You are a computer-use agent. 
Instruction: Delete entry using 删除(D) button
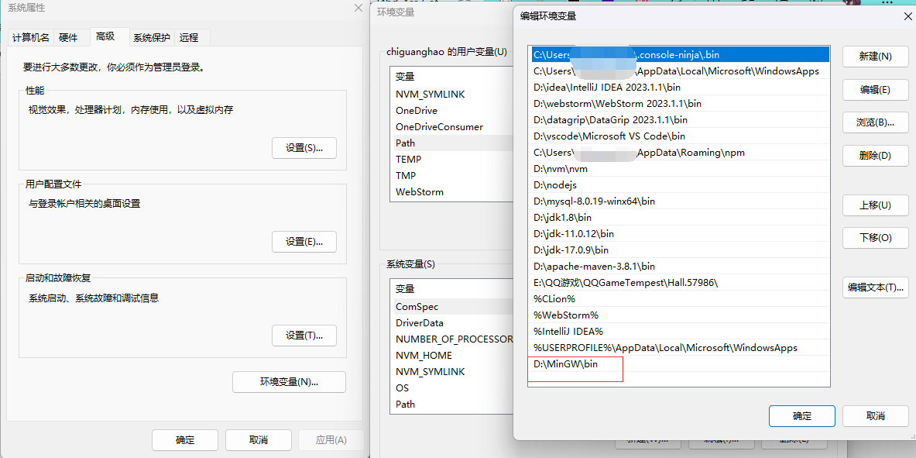875,156
